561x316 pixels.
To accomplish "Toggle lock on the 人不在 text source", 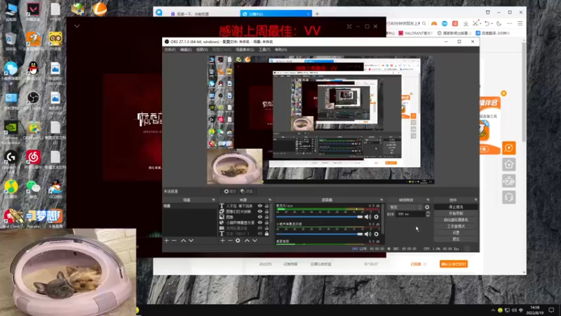I will point(266,206).
